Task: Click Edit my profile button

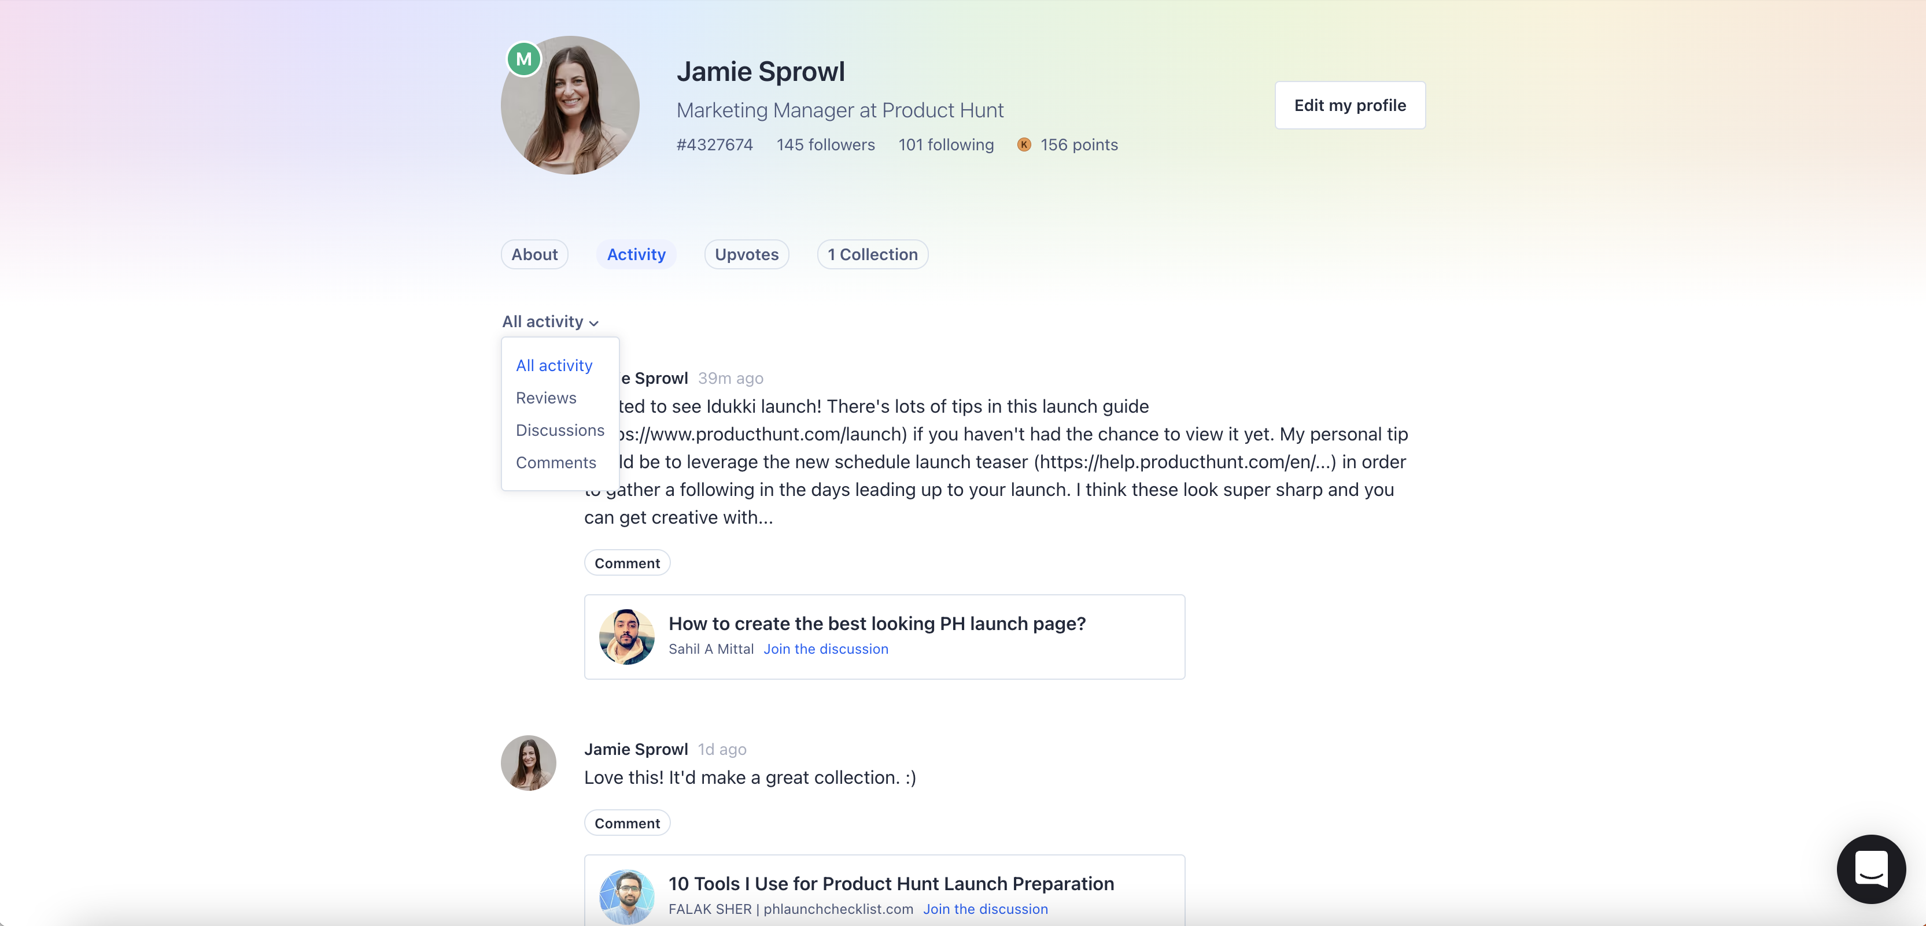Action: coord(1349,105)
